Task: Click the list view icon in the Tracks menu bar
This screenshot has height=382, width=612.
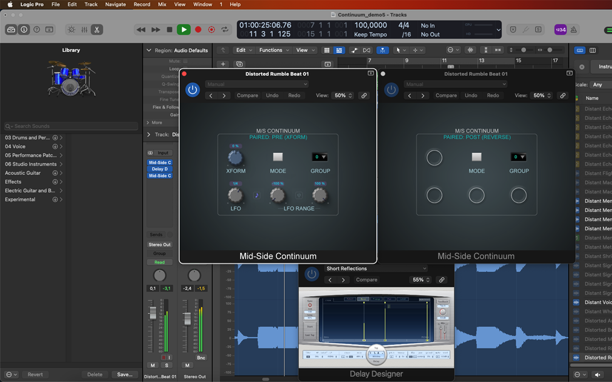Action: pyautogui.click(x=339, y=50)
